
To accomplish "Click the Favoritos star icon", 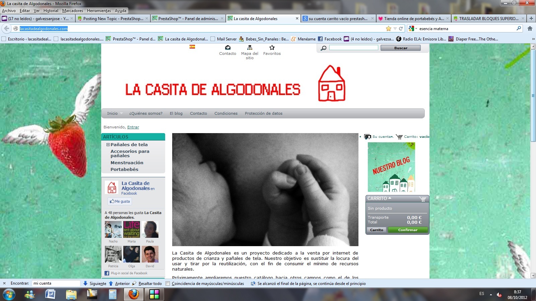I will pos(272,47).
